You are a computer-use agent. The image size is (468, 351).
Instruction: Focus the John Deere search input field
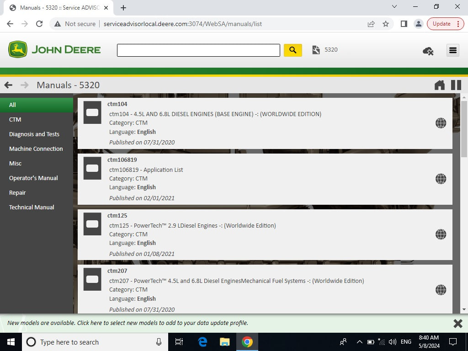(198, 50)
